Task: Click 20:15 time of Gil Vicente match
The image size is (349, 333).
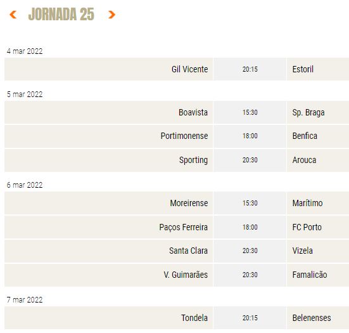Action: point(250,69)
